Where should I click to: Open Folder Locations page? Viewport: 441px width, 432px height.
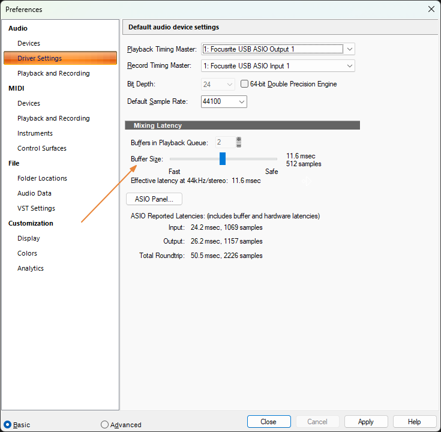[x=42, y=178]
